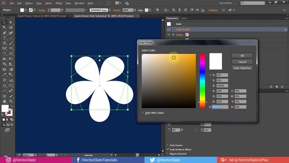Expand the Stroke row in Appearance
Viewport: 289px width, 163px height.
(x=173, y=34)
